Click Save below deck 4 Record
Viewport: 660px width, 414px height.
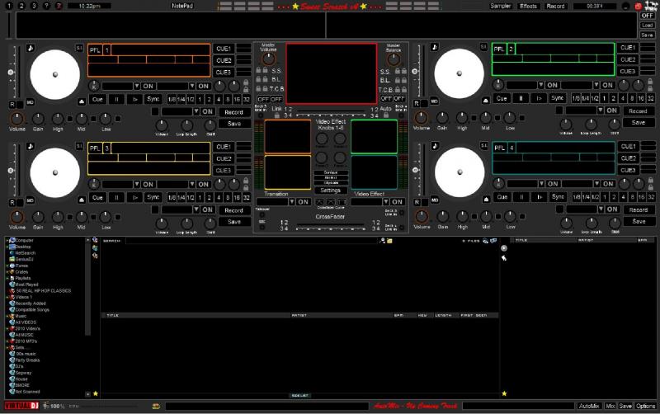pos(639,221)
